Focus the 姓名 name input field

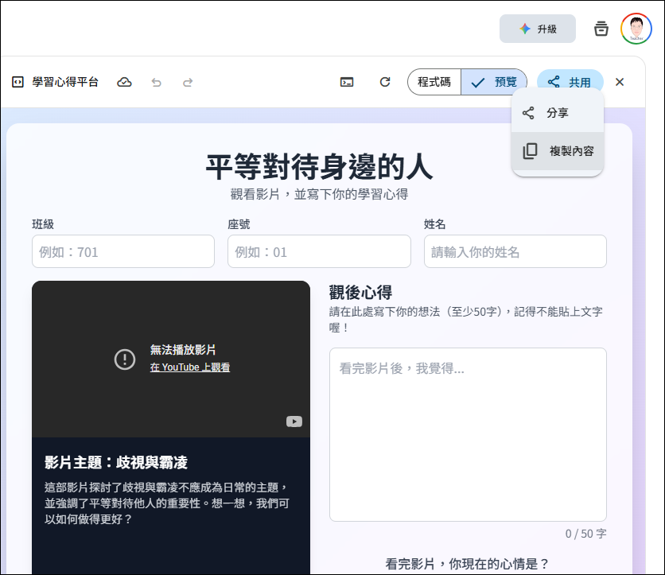[x=515, y=251]
